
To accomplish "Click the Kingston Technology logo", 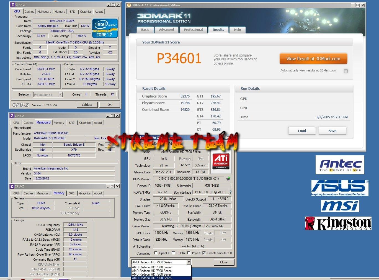I will (x=338, y=224).
